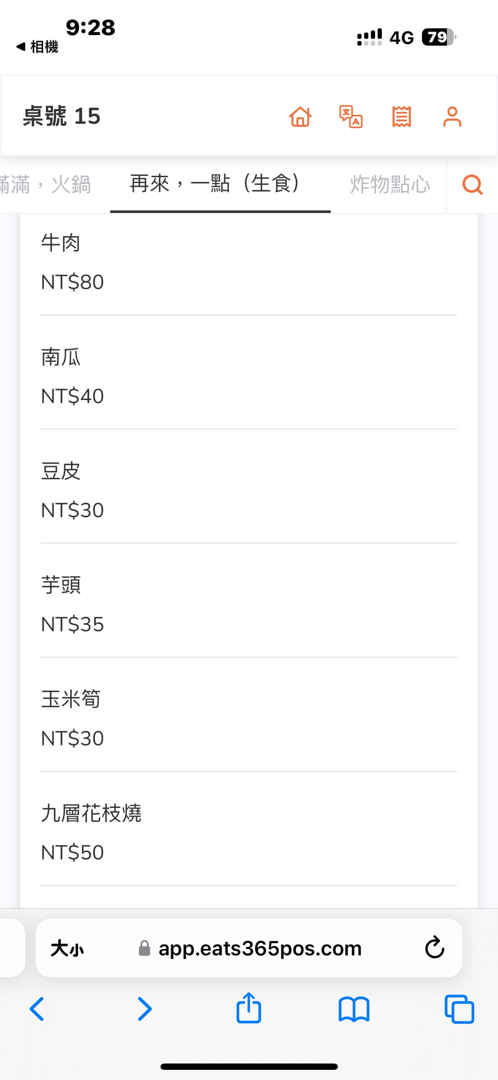498x1080 pixels.
Task: Open the 大小 text size menu
Action: (68, 949)
